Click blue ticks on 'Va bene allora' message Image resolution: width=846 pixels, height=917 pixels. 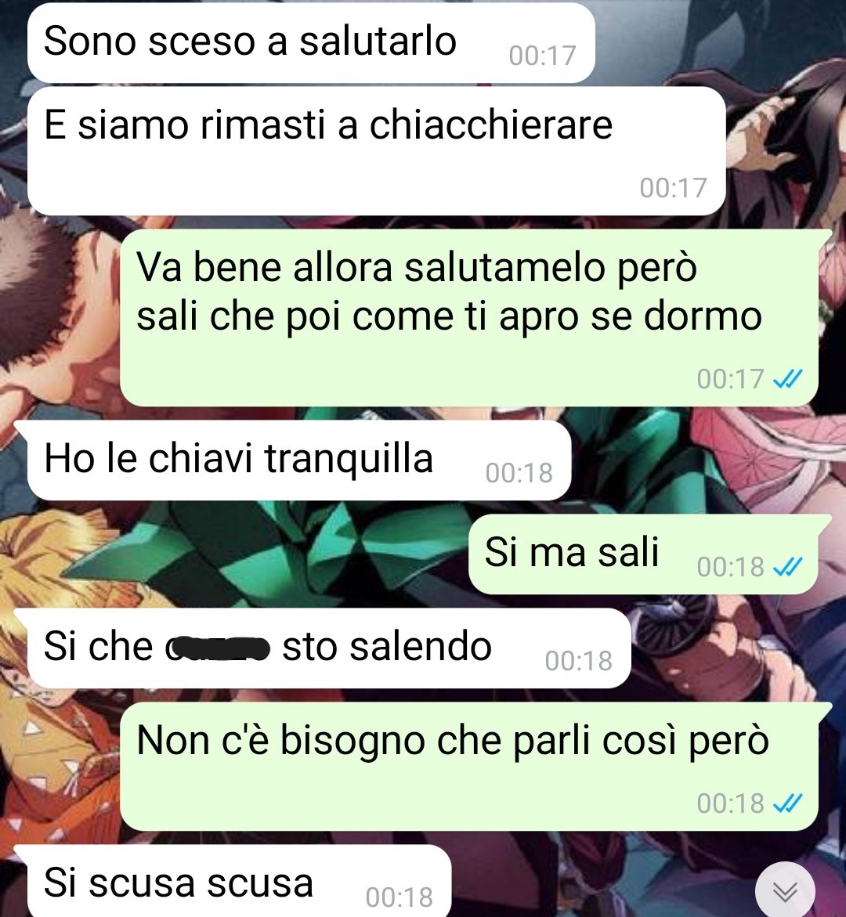pyautogui.click(x=787, y=379)
